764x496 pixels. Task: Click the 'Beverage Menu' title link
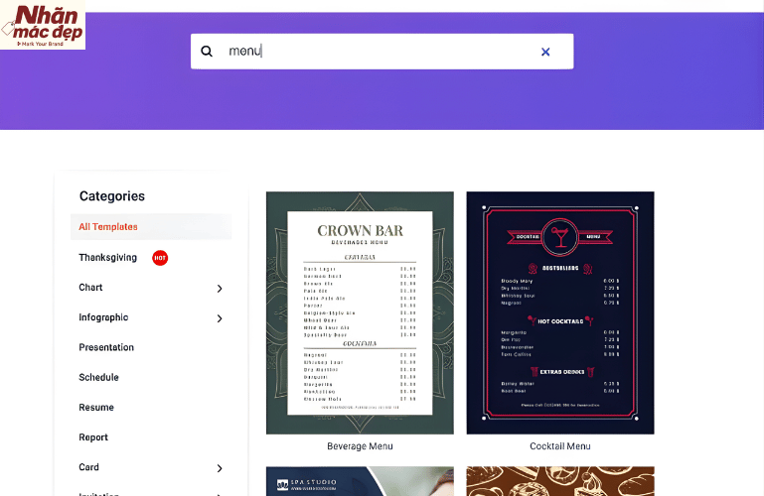360,446
